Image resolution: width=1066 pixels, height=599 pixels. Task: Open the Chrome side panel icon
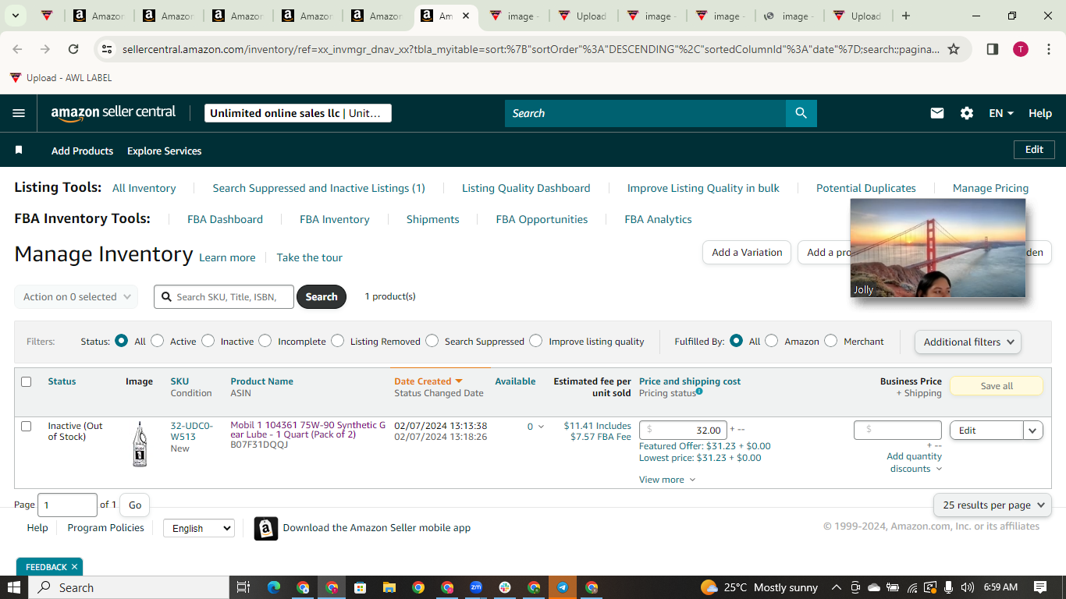(x=993, y=49)
